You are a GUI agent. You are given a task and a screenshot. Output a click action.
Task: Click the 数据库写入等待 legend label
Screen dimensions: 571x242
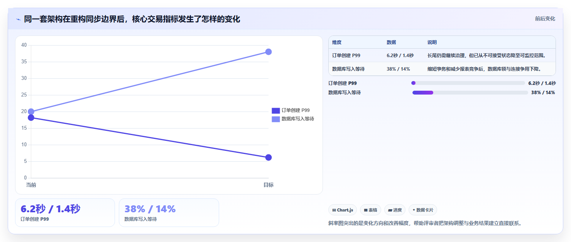coord(298,119)
